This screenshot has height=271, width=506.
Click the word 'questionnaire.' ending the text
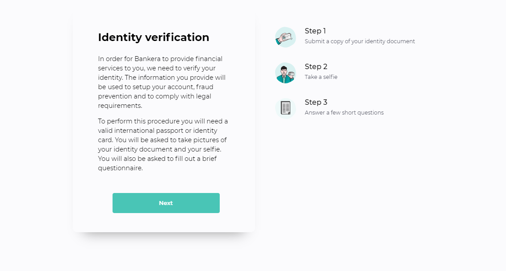121,168
